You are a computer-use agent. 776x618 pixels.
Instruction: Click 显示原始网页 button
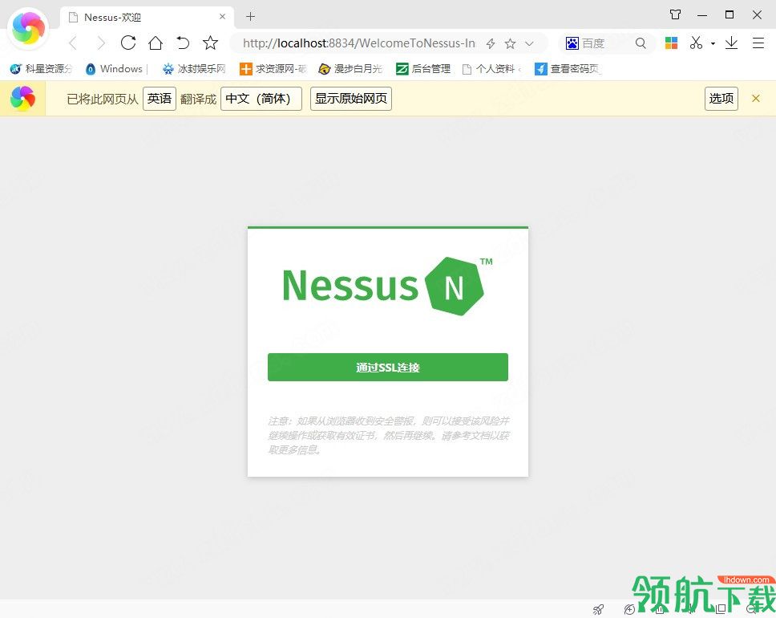pyautogui.click(x=351, y=99)
